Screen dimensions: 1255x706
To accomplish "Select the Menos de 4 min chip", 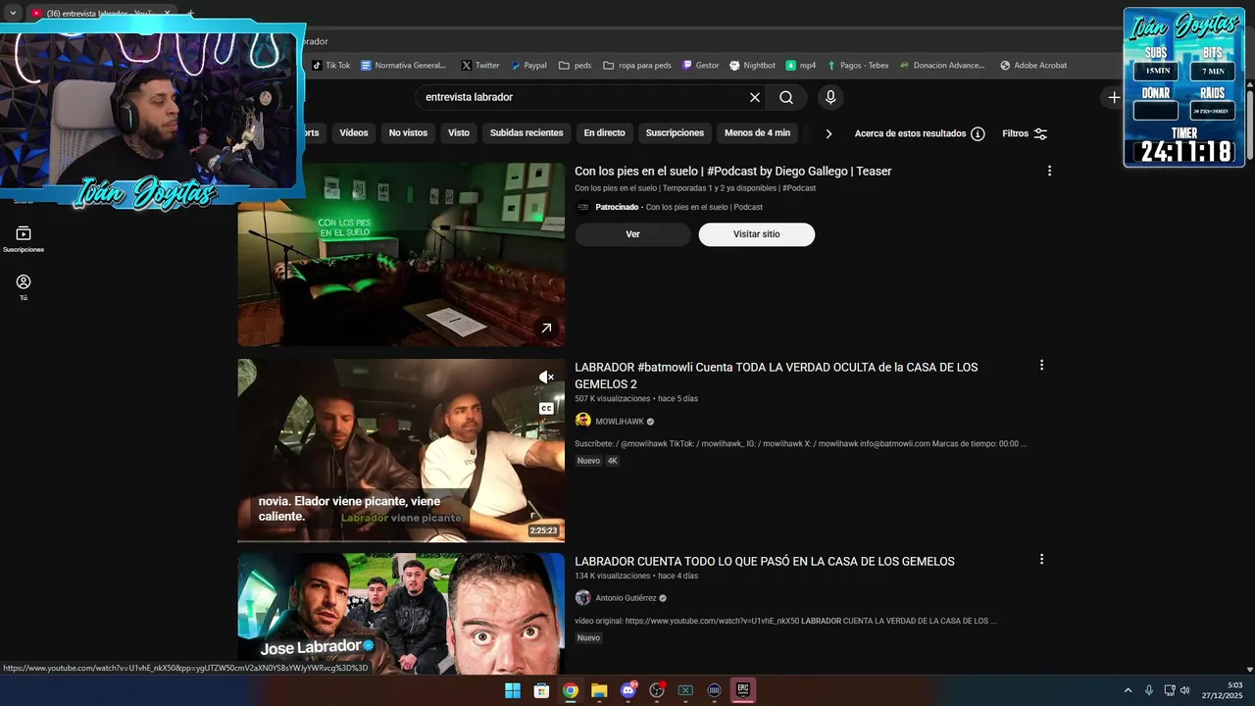I will tap(757, 133).
